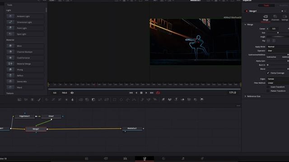
Task: Select Spot Light in effects list
Action: (x=25, y=34)
